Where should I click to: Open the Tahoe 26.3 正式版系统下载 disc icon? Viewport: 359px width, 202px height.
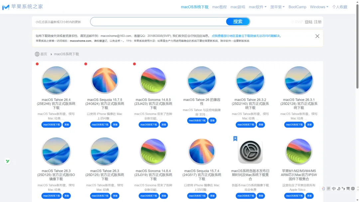[x=105, y=151]
